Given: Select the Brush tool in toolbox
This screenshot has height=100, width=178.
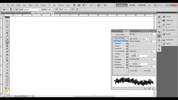Looking at the screenshot, I should pos(7,42).
